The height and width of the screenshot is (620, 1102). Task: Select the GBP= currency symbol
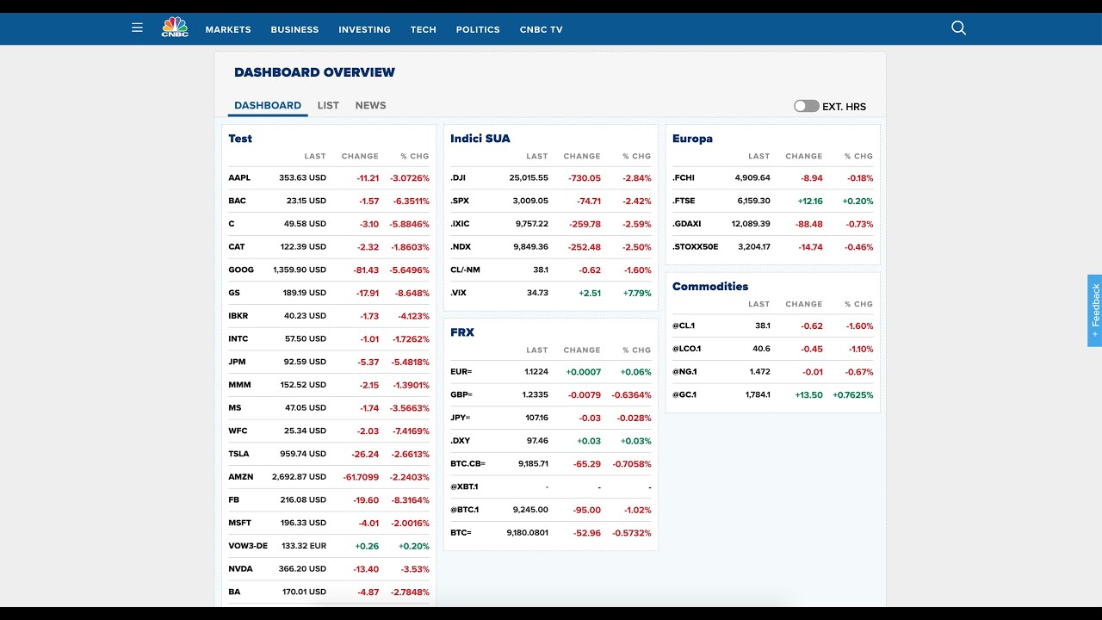tap(461, 394)
